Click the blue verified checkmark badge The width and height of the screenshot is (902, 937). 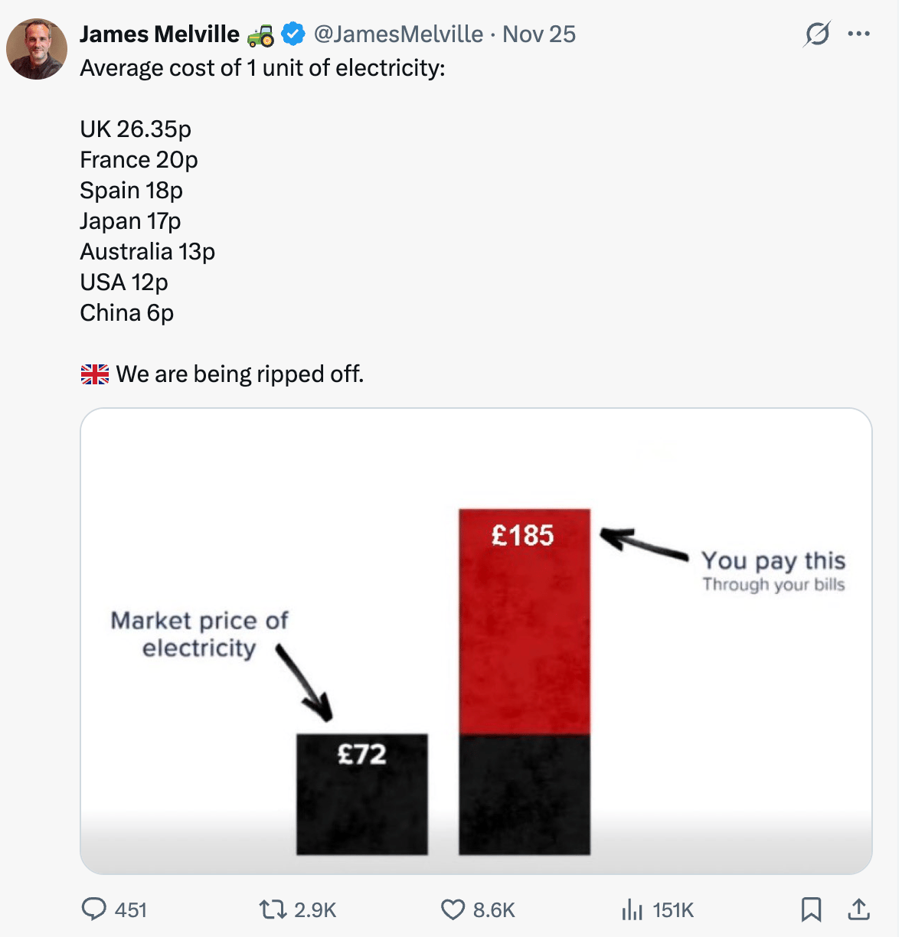point(293,34)
